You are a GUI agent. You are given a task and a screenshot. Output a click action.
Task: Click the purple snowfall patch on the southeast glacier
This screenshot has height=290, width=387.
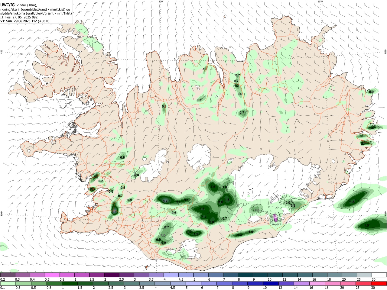pyautogui.click(x=275, y=218)
